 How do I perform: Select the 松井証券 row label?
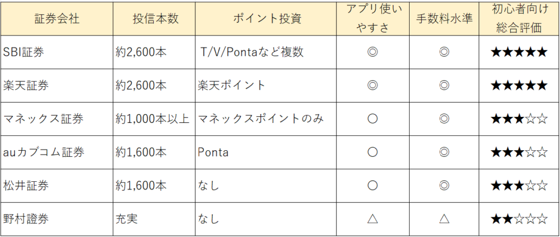click(x=26, y=186)
